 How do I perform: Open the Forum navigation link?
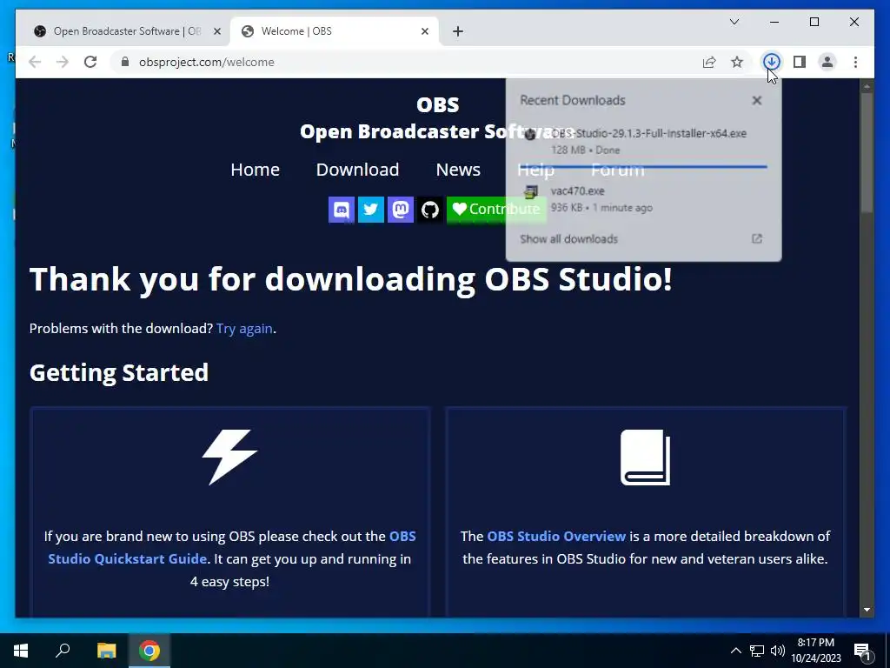pyautogui.click(x=618, y=170)
